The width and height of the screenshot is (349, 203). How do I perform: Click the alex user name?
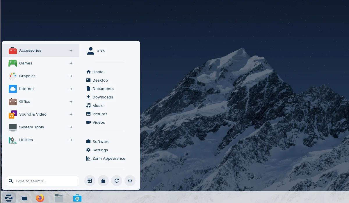[x=101, y=51]
